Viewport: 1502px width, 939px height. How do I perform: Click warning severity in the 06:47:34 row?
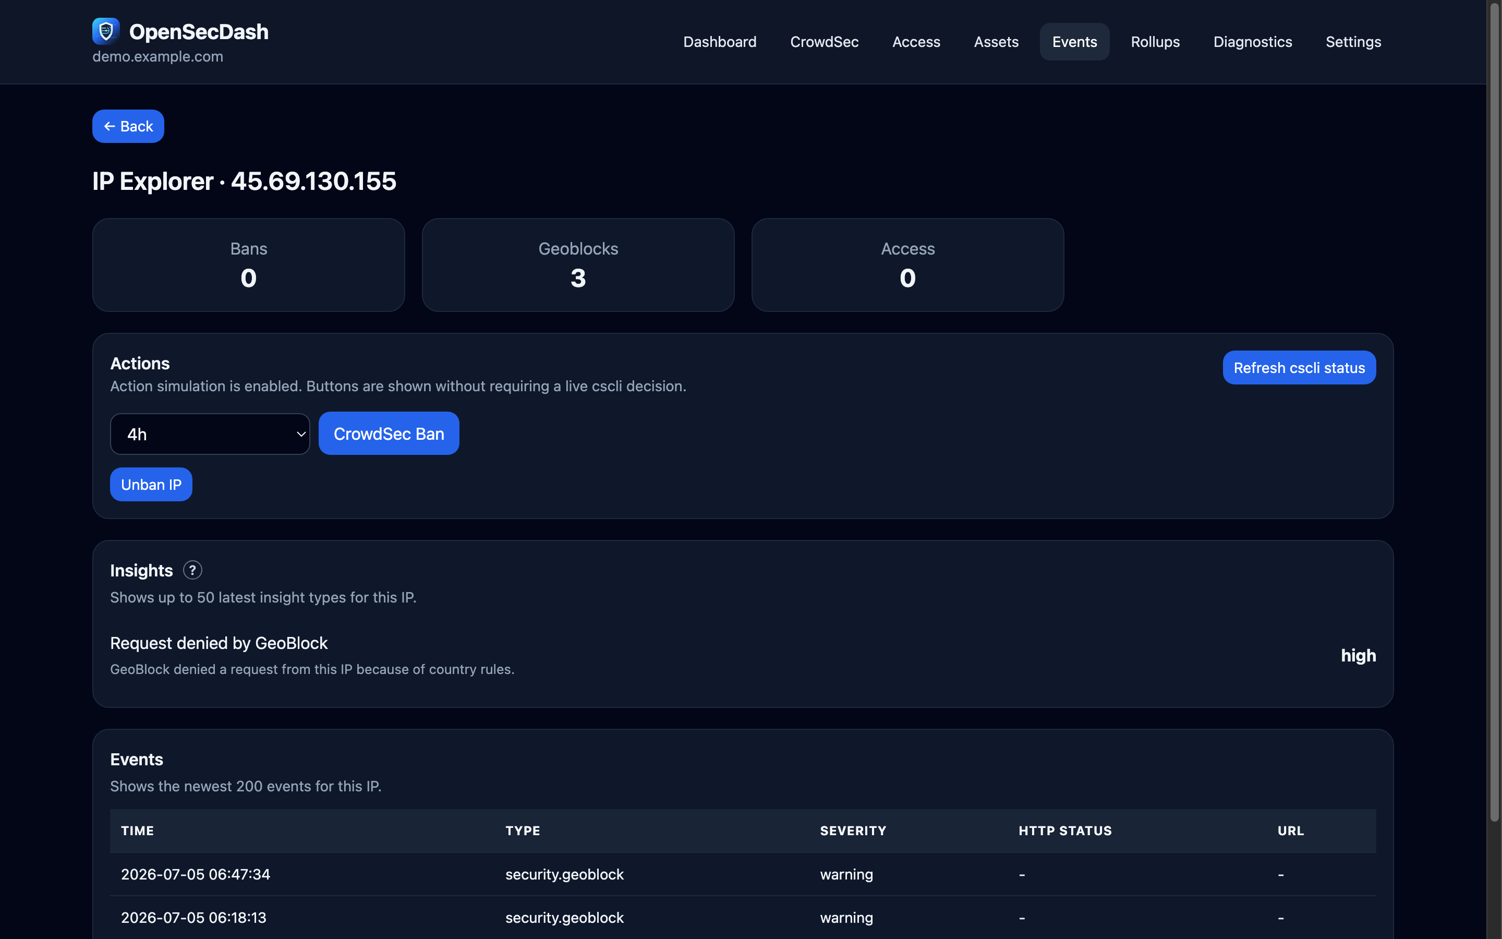846,874
